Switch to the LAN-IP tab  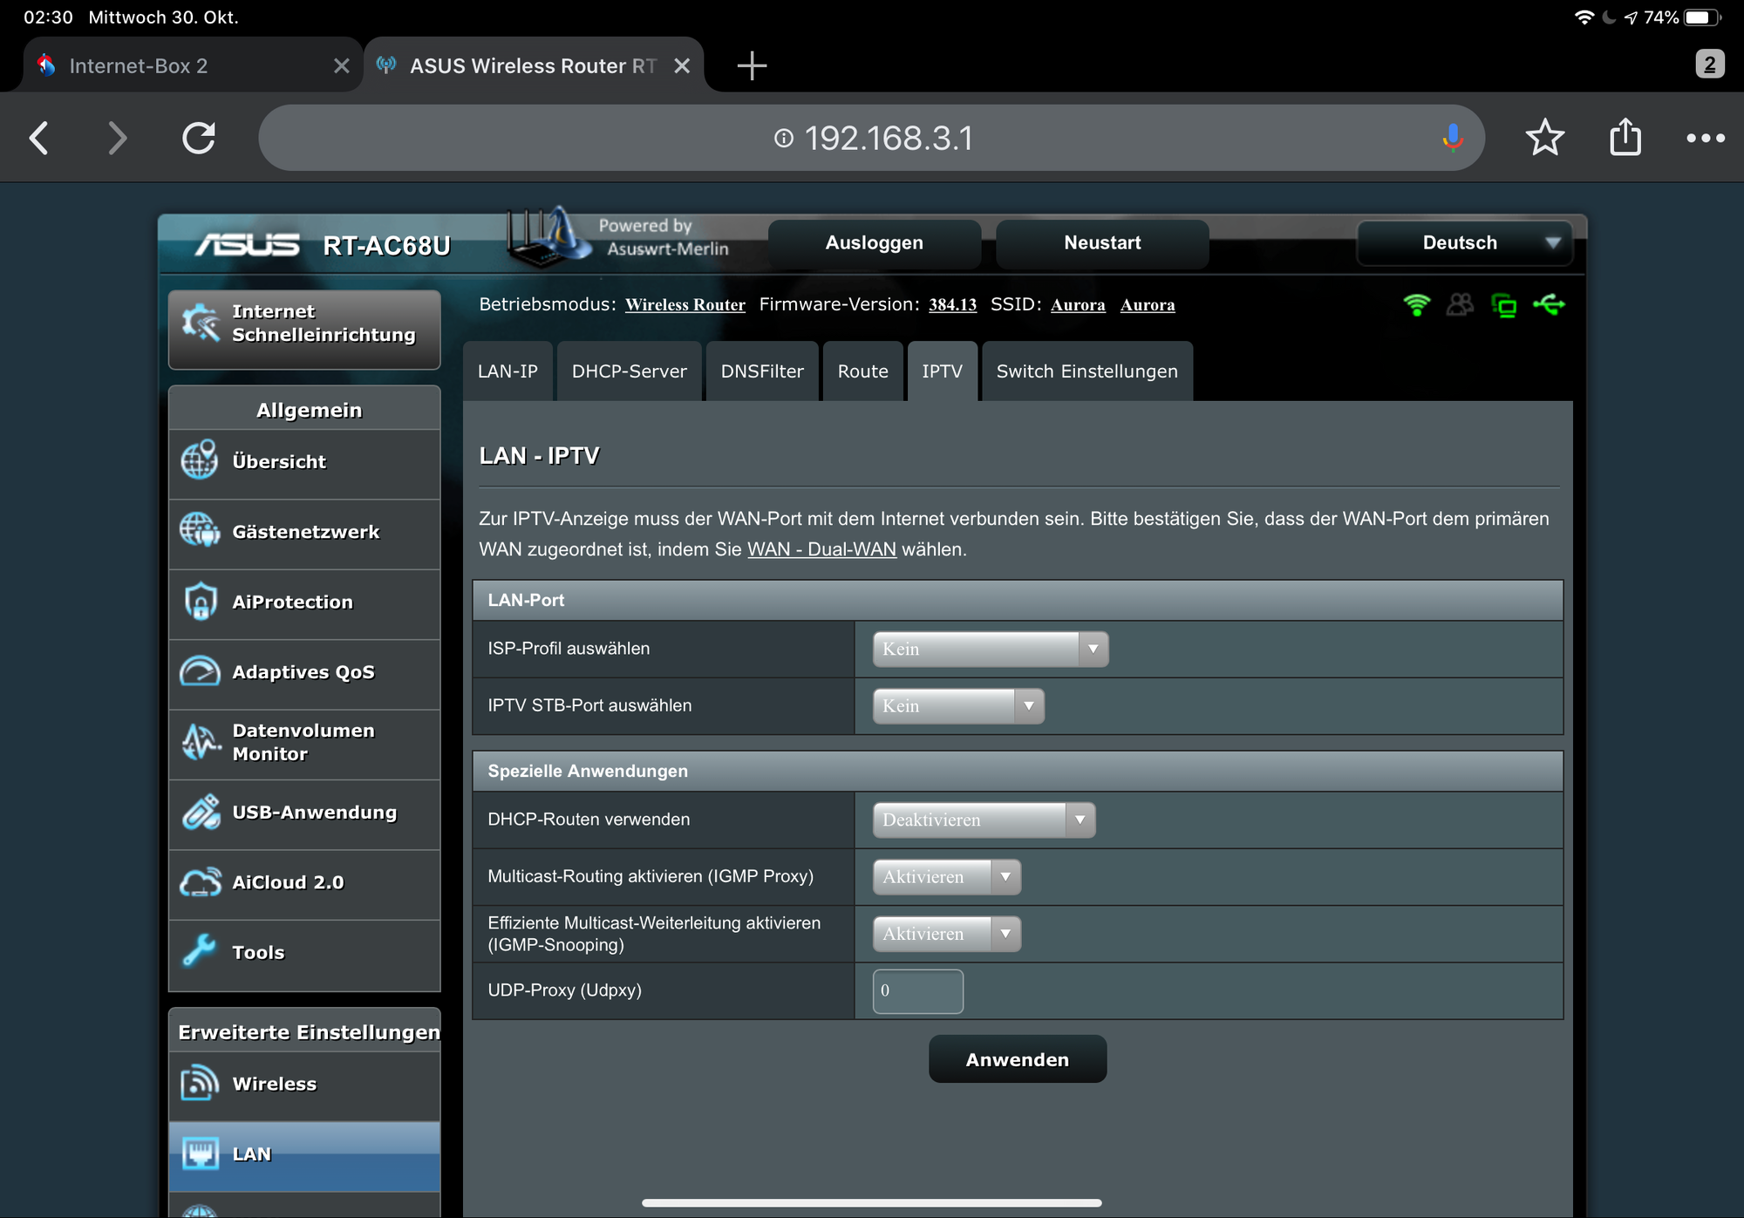508,371
